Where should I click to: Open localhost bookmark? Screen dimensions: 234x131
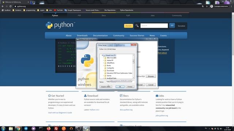coord(6,10)
